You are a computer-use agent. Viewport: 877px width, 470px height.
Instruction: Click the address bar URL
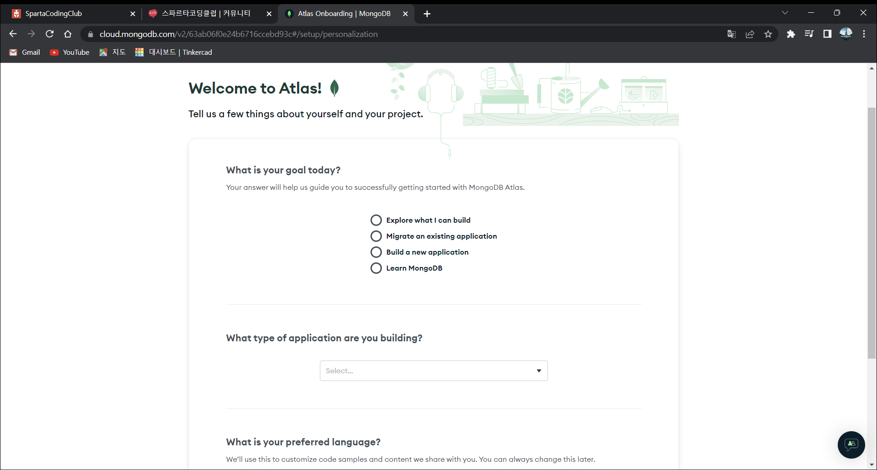click(x=238, y=34)
